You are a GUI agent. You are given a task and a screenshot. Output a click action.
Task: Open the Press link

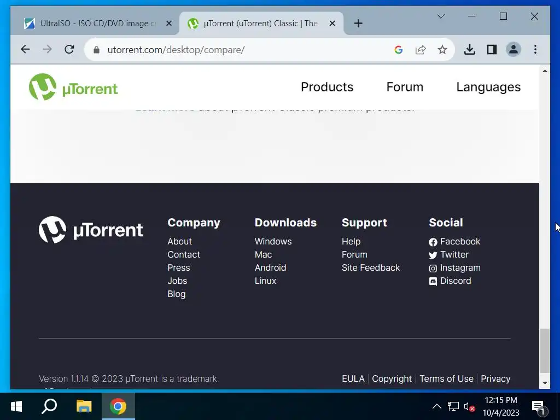pyautogui.click(x=179, y=268)
